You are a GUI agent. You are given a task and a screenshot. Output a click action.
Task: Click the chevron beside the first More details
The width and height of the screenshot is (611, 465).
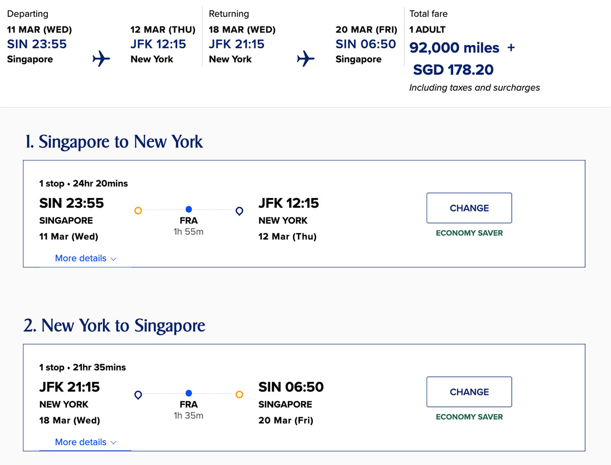114,259
